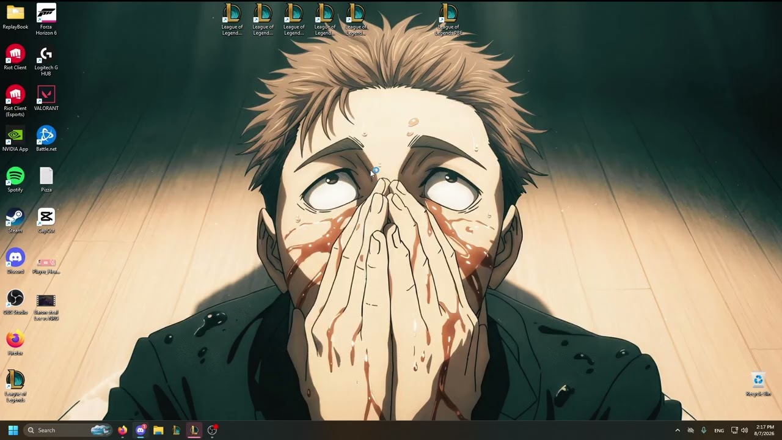Open the ReplayBook folder on desktop
The image size is (782, 440).
pos(15,17)
